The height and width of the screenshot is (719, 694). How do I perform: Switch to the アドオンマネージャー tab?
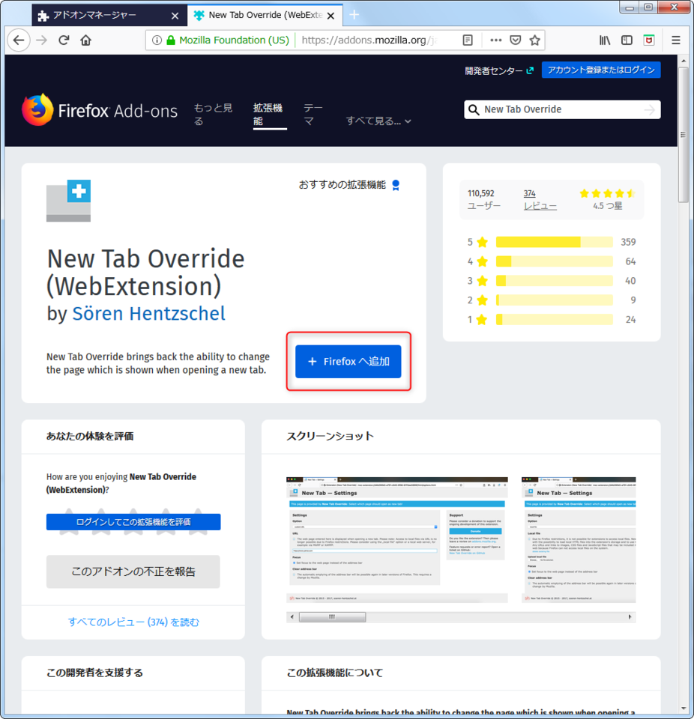point(109,15)
